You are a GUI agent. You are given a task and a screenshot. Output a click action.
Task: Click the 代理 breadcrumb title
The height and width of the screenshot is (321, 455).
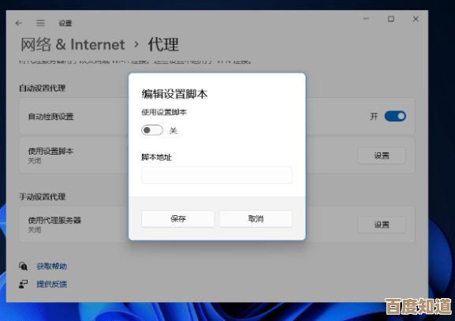[x=163, y=45]
